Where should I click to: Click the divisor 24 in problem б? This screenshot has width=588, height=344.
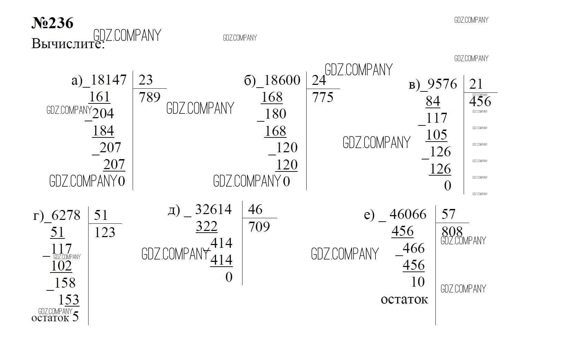point(319,80)
